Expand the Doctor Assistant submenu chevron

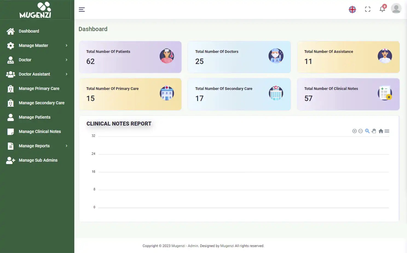click(x=67, y=74)
